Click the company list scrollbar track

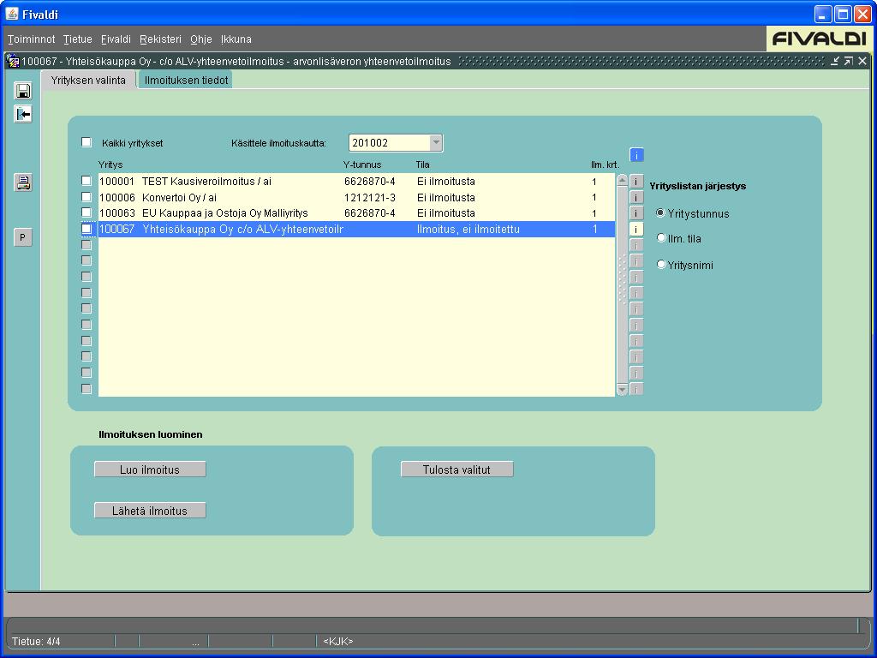coord(622,284)
